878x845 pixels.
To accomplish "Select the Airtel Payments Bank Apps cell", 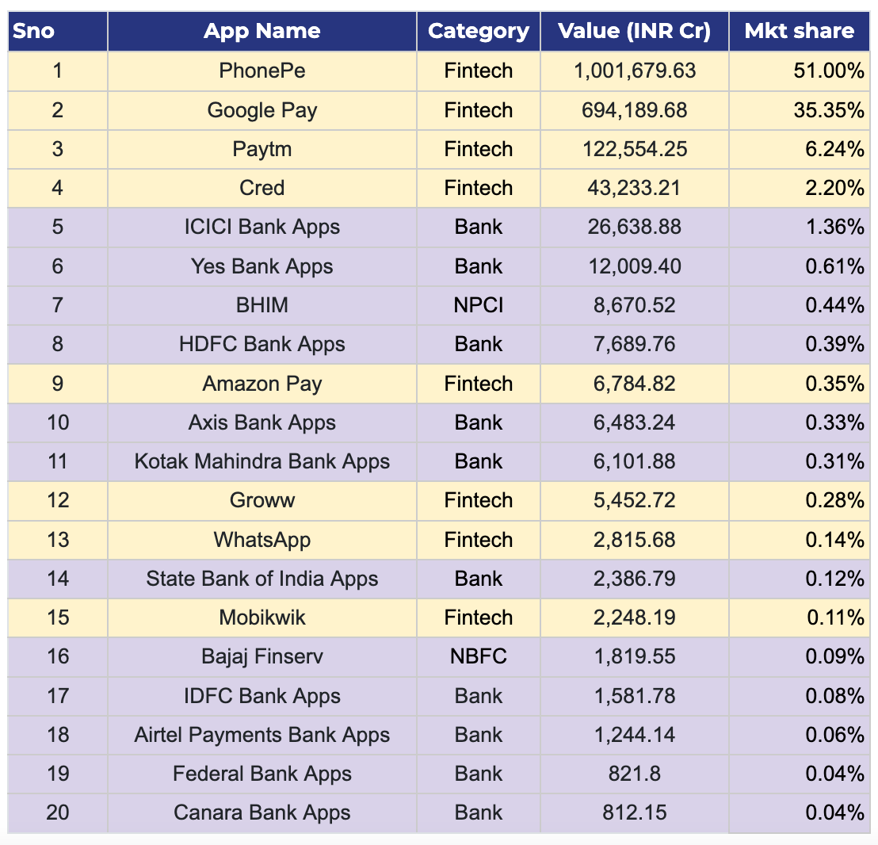I will [x=262, y=735].
